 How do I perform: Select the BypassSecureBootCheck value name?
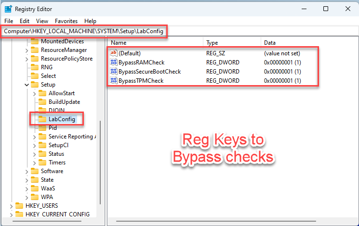(150, 72)
